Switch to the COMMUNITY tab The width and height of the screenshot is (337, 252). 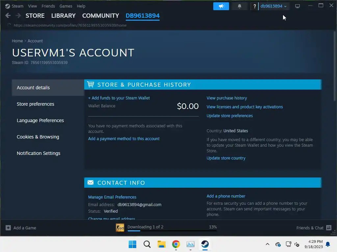pyautogui.click(x=101, y=16)
